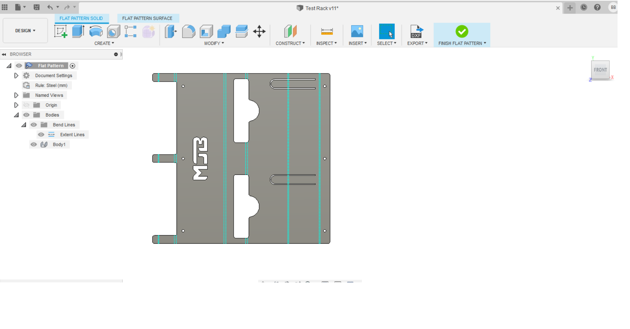Image resolution: width=630 pixels, height=329 pixels.
Task: Click the FRONT face of view cube
Action: (600, 70)
